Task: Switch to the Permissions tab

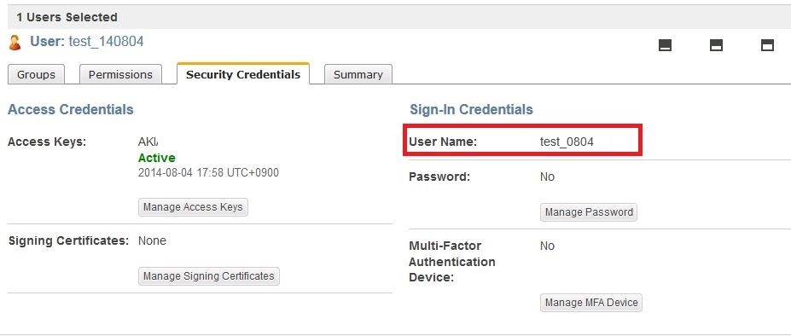Action: click(120, 75)
